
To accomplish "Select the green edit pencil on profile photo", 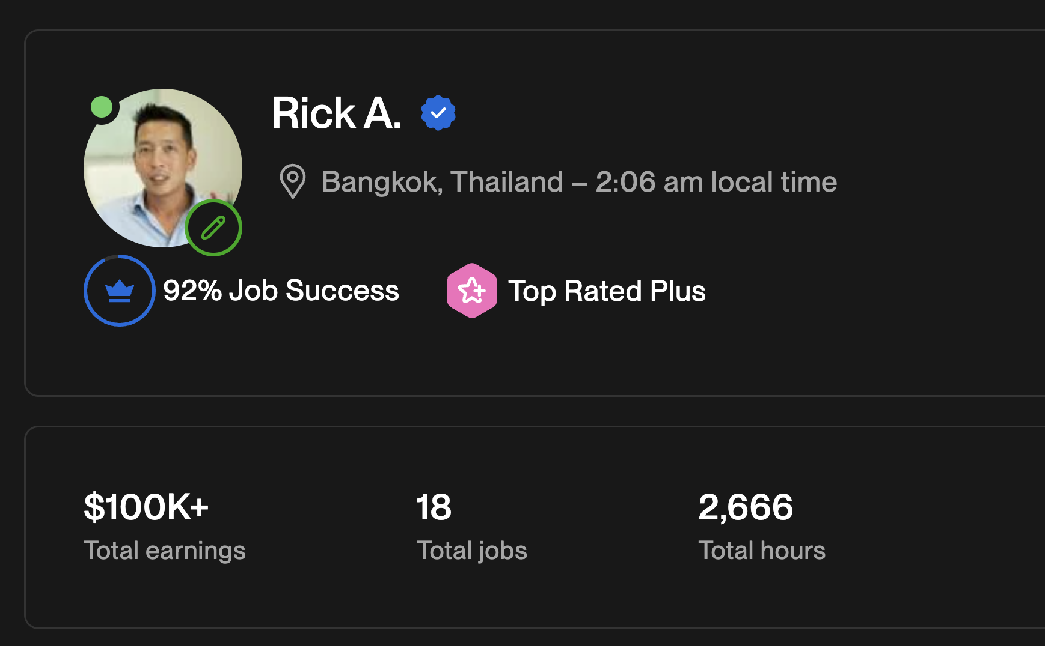I will [213, 228].
